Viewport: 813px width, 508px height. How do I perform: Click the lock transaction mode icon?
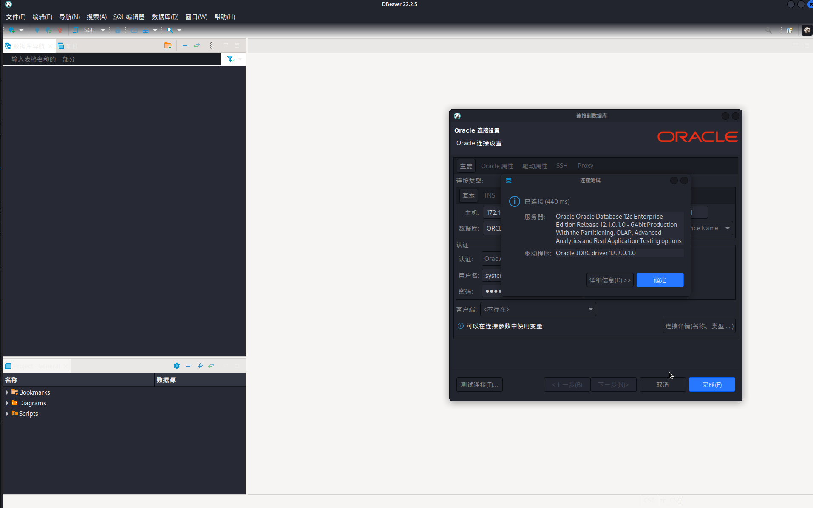(118, 30)
